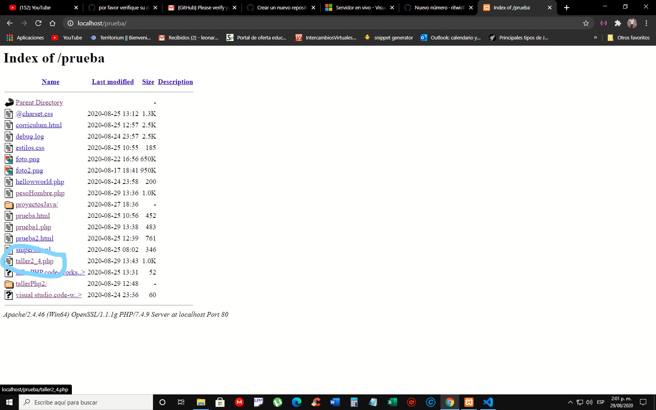Viewport: 656px width, 410px height.
Task: Open uTorrent from the taskbar
Action: 278,402
